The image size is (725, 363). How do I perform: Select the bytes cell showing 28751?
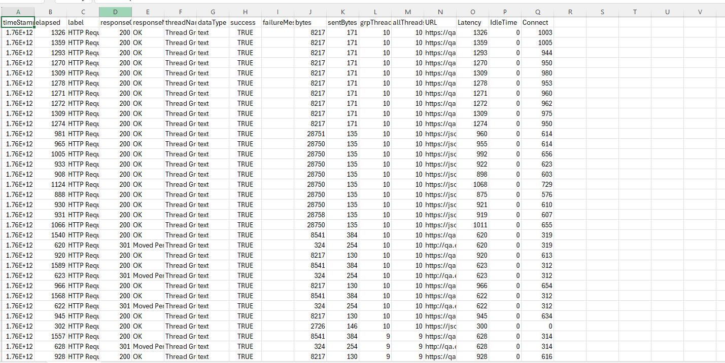pos(310,134)
